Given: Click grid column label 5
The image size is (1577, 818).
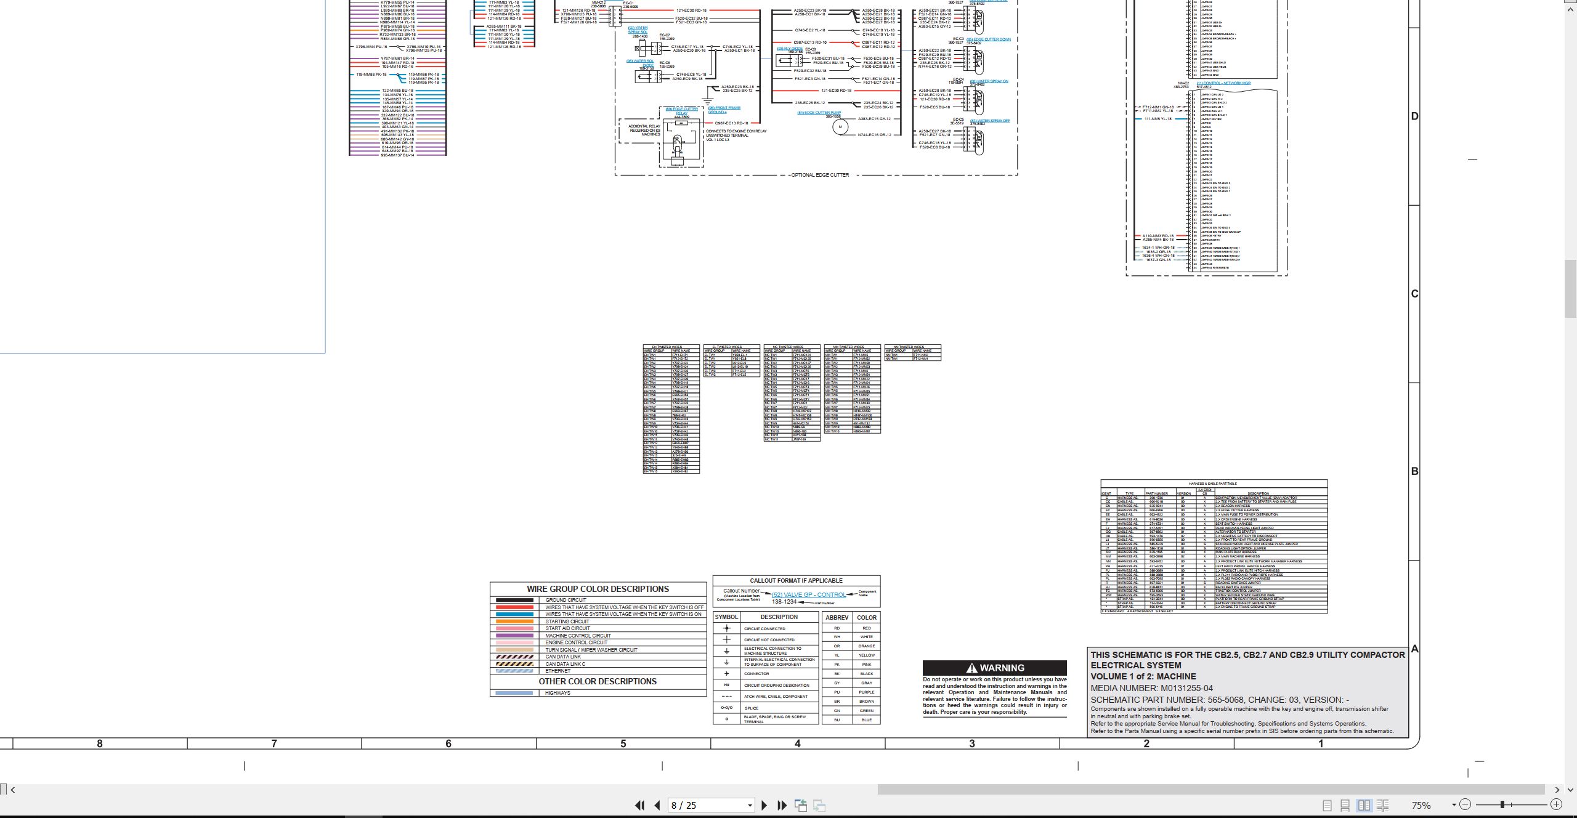Looking at the screenshot, I should (x=623, y=743).
